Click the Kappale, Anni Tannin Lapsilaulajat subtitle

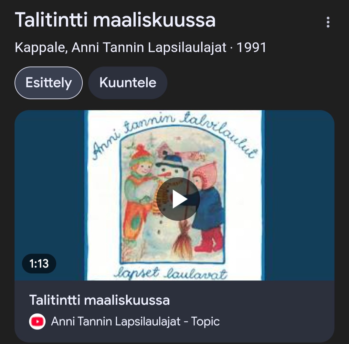click(120, 48)
